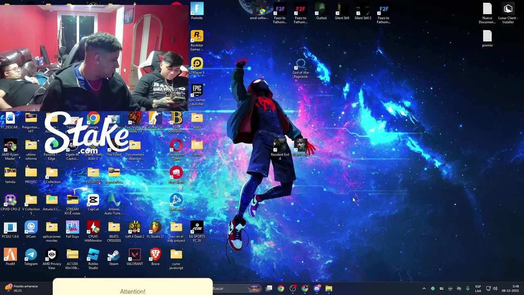Viewport: 524px width, 295px height.
Task: Select the AC1200 Win10 folder
Action: point(72,259)
